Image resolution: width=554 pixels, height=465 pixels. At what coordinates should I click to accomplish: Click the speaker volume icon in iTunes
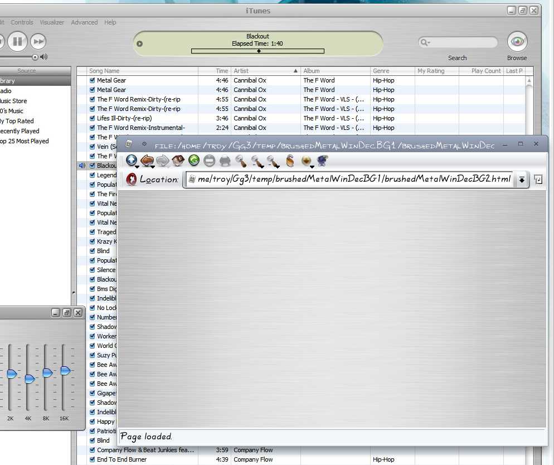tap(44, 56)
